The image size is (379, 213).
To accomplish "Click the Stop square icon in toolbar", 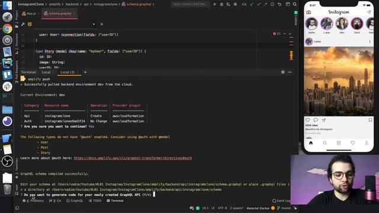I will [235, 4].
